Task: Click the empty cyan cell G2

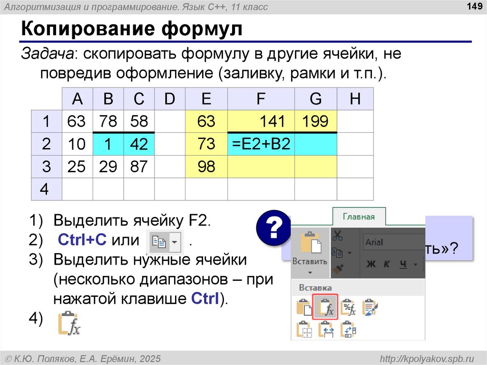Action: pyautogui.click(x=316, y=144)
